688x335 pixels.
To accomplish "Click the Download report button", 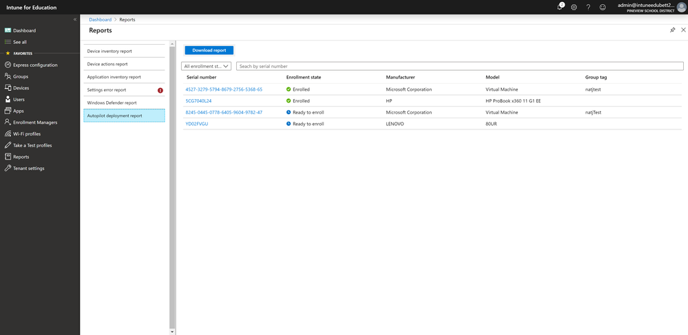I will point(209,50).
